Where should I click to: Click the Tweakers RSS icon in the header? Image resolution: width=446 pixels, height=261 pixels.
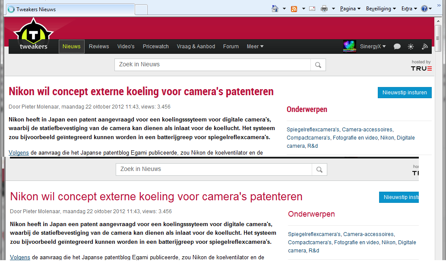tap(424, 46)
